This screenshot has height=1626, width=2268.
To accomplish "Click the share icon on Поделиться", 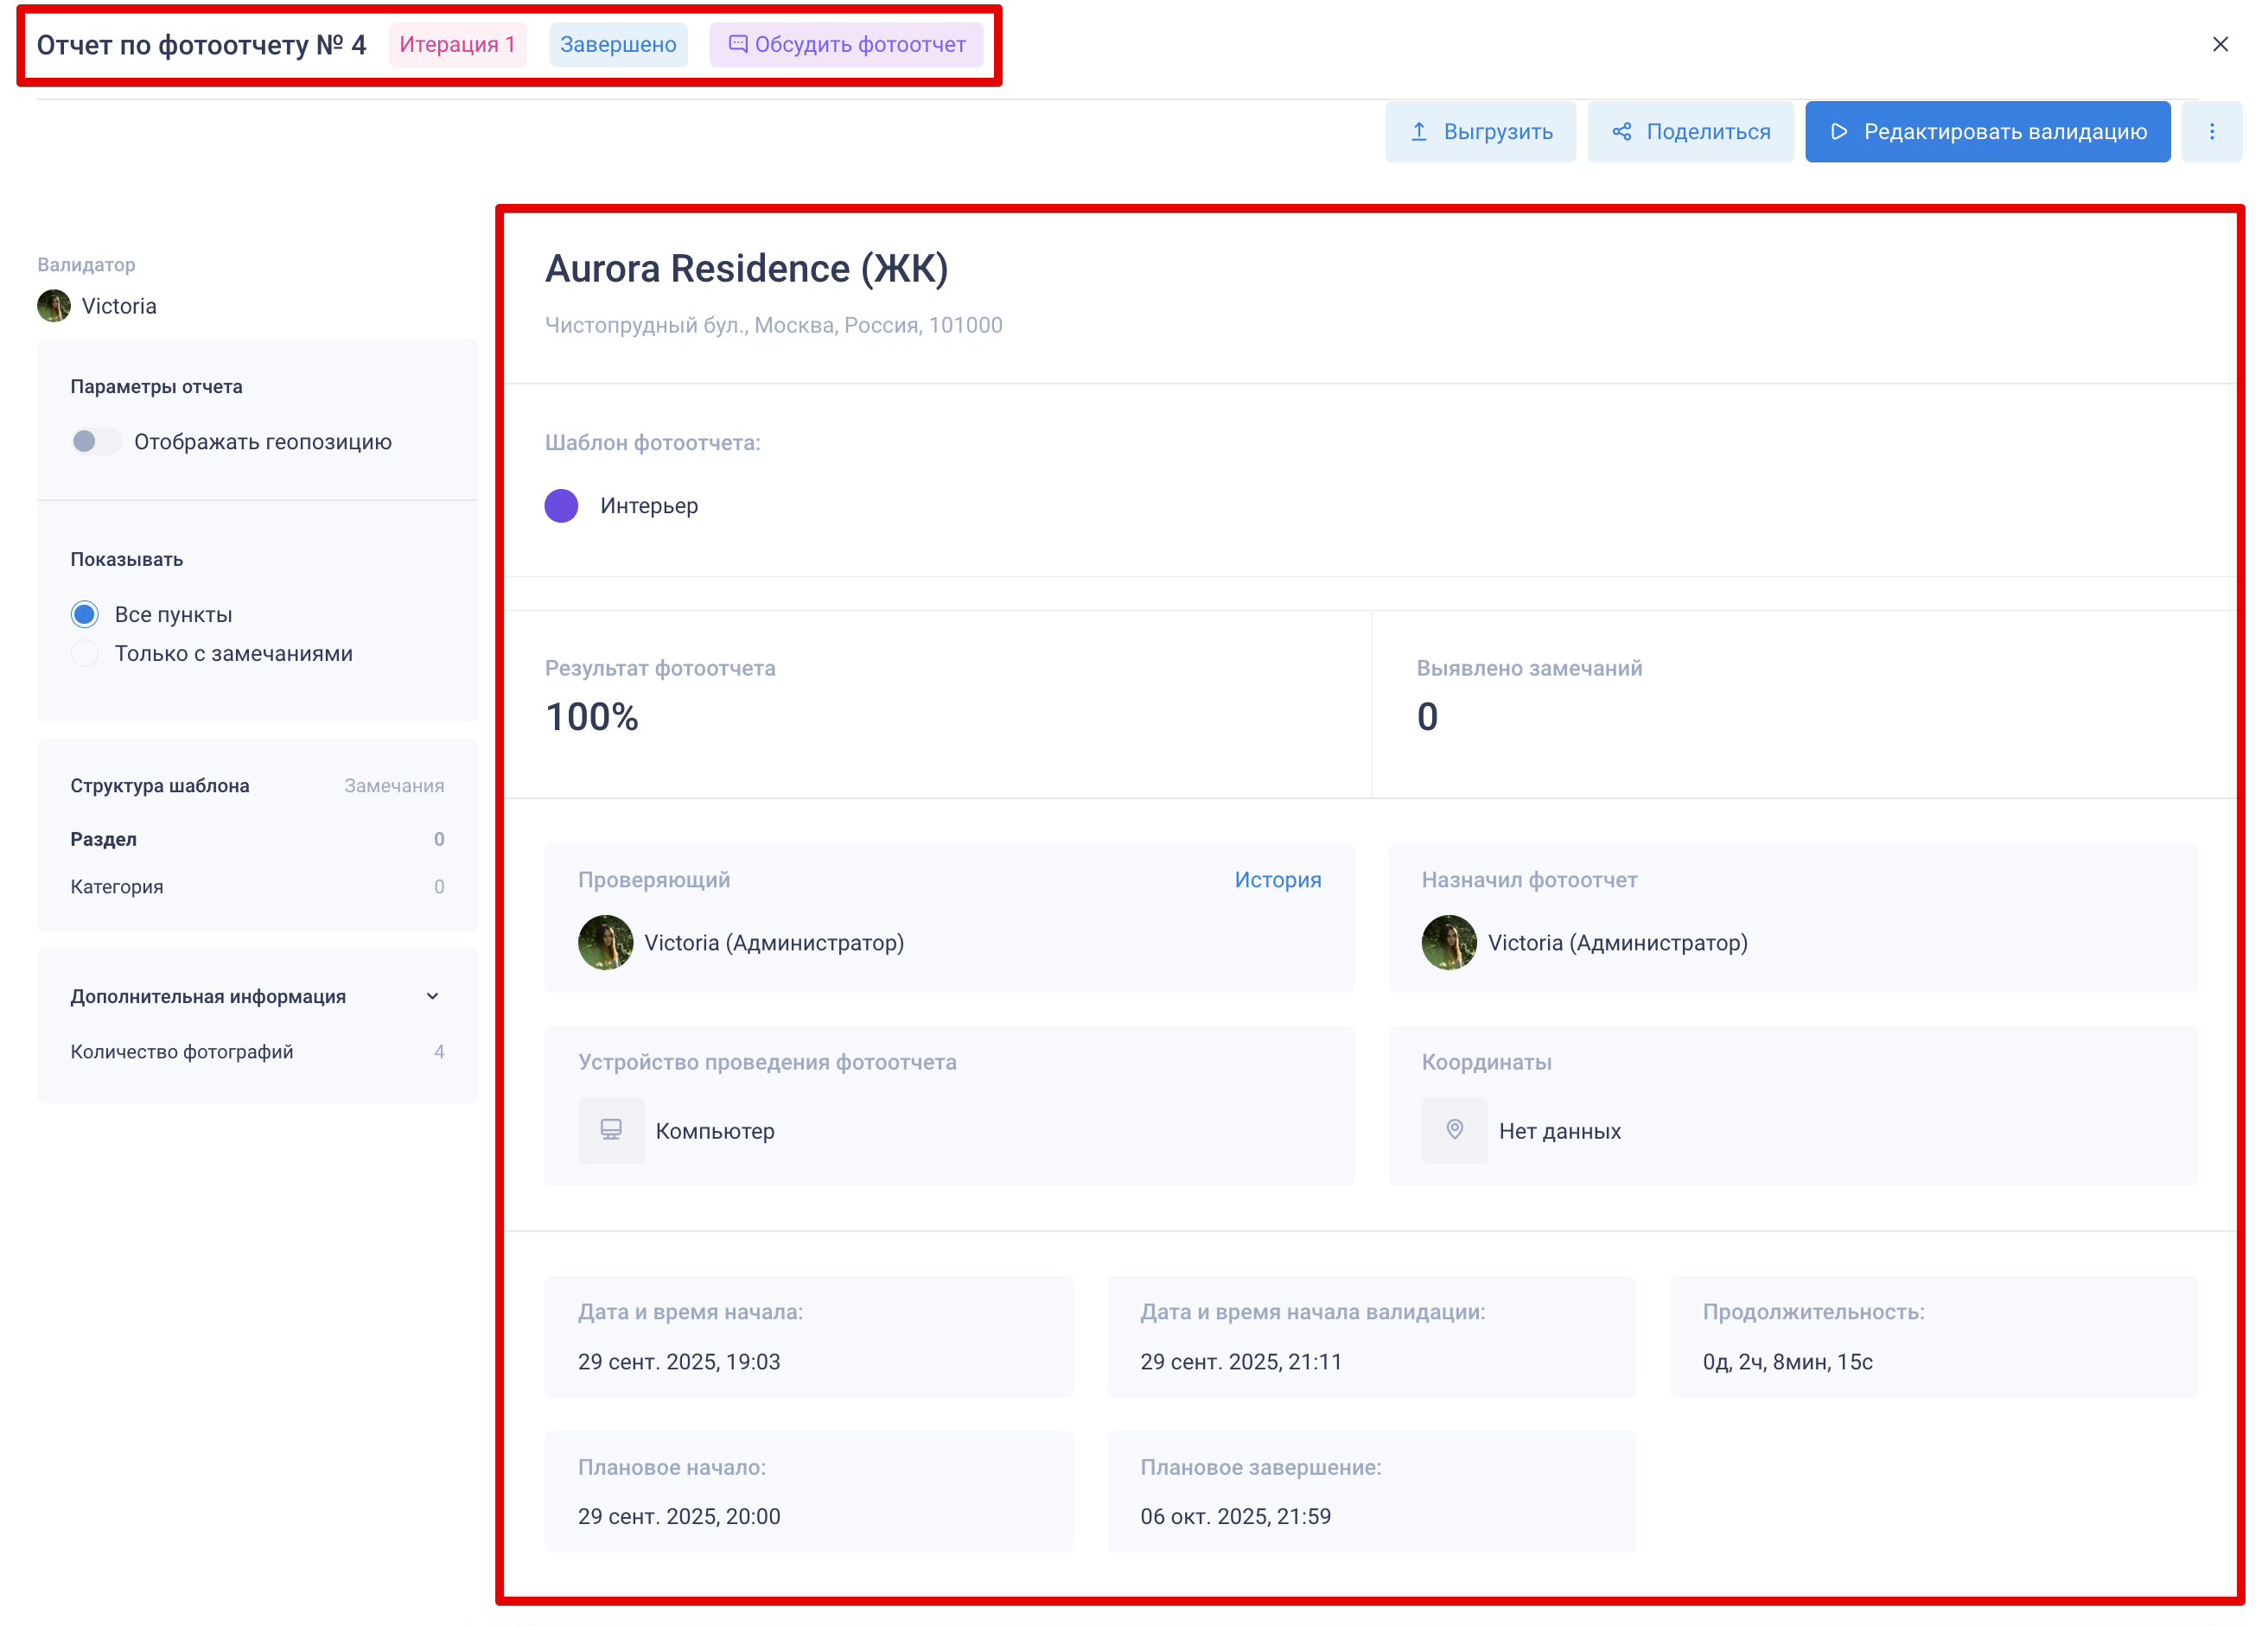I will tap(1622, 132).
